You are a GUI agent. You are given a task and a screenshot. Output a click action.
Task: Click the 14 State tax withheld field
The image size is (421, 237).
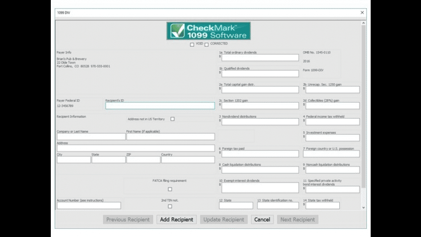point(322,206)
